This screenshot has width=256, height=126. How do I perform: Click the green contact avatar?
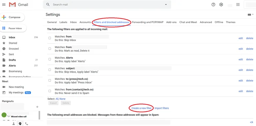4,115
